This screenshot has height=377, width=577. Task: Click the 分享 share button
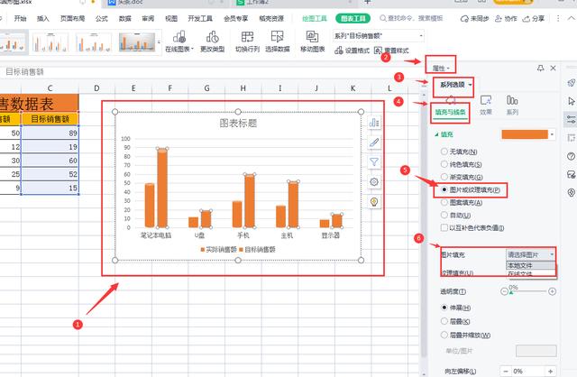pyautogui.click(x=533, y=18)
